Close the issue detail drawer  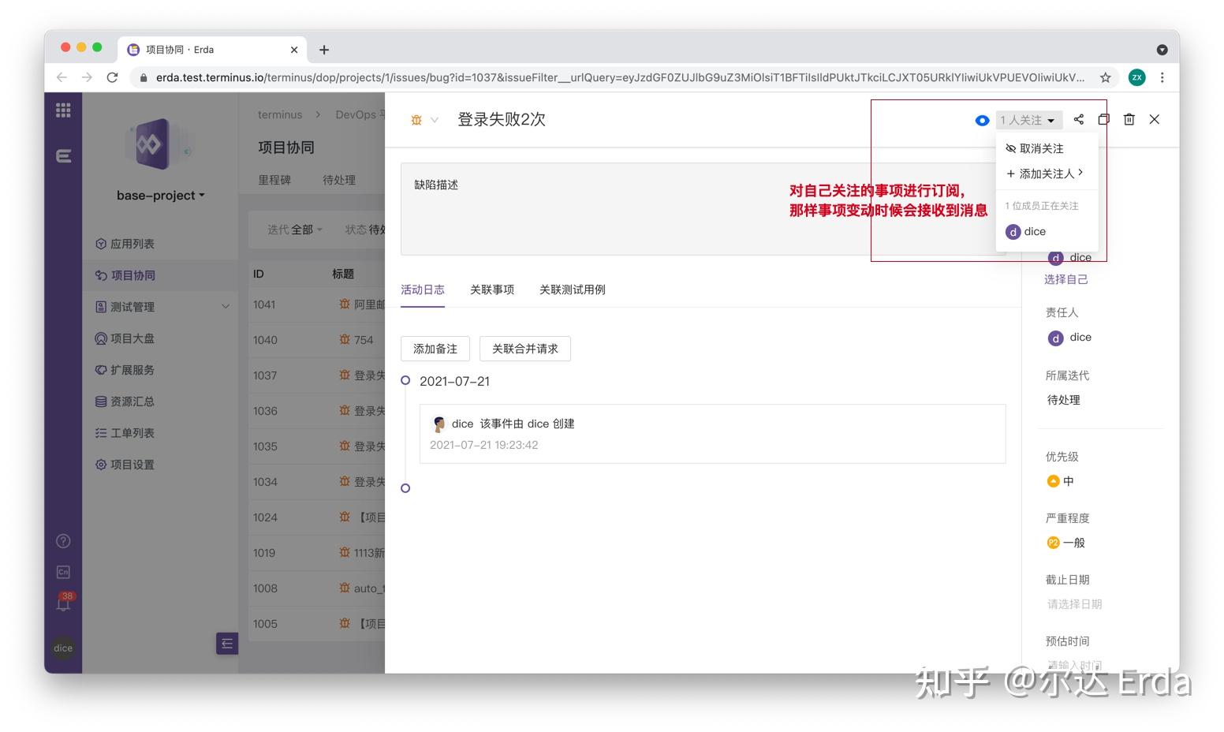(1154, 119)
